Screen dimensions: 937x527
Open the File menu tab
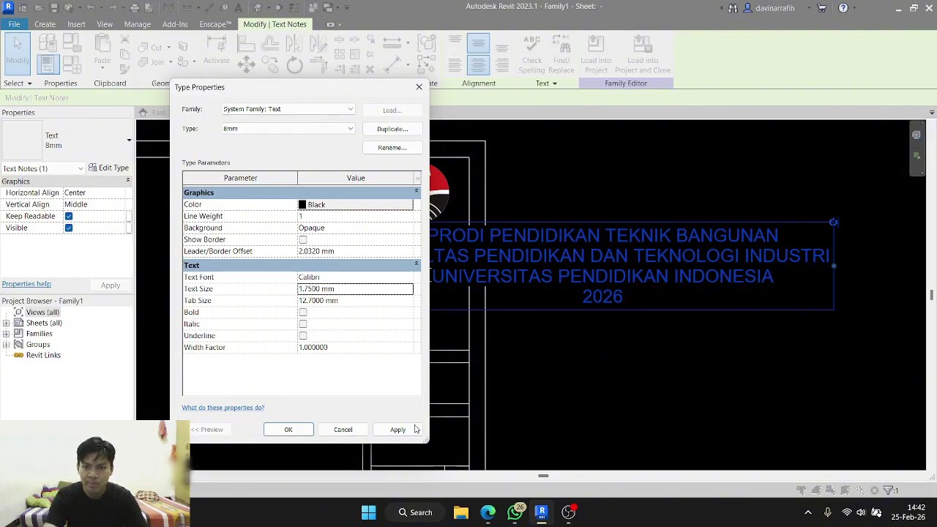[x=14, y=24]
